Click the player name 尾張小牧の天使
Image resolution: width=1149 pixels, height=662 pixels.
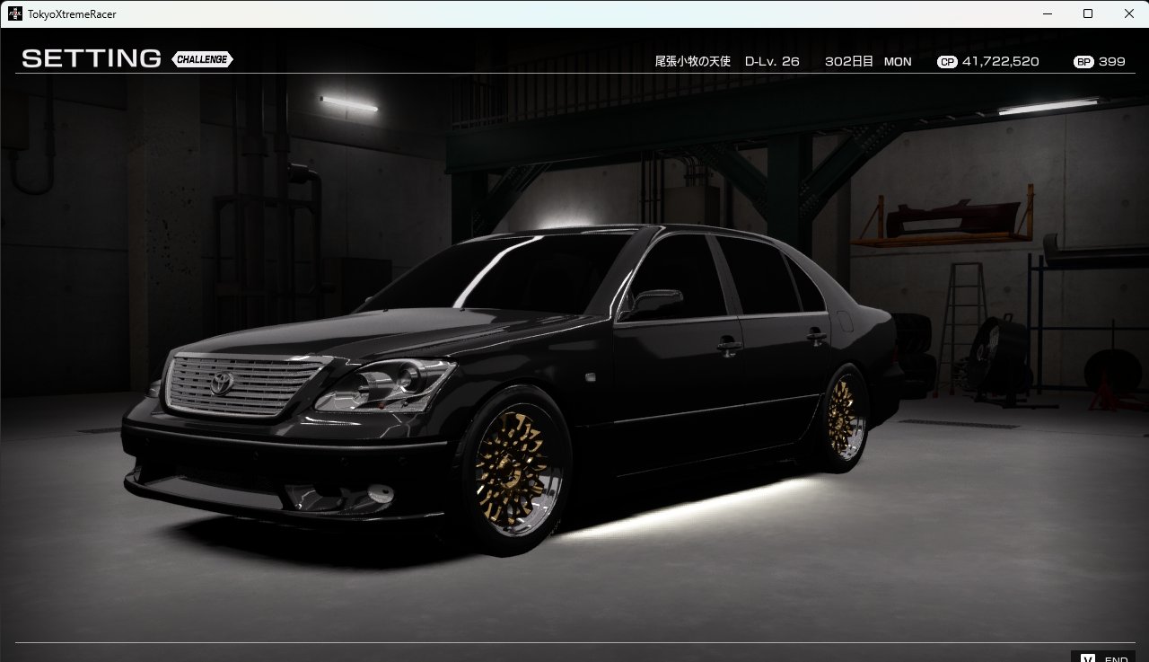point(693,61)
